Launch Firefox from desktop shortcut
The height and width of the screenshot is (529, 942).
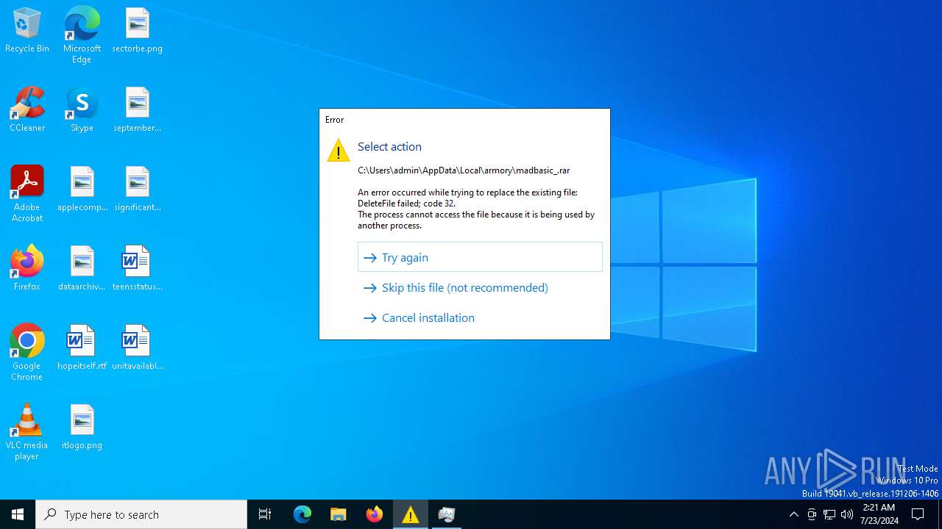tap(27, 269)
